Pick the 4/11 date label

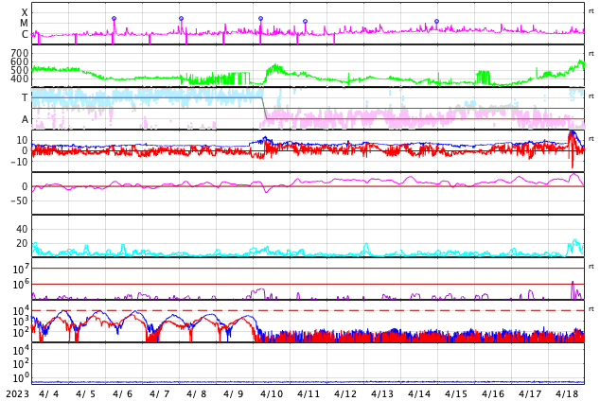click(309, 393)
